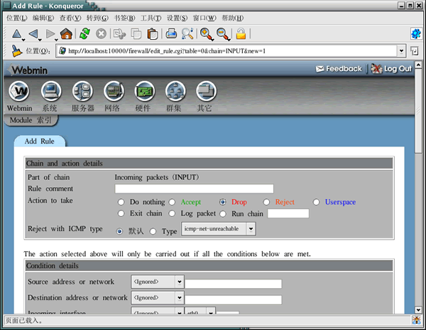Open Destination address Ignored dropdown
The image size is (426, 330).
point(158,297)
